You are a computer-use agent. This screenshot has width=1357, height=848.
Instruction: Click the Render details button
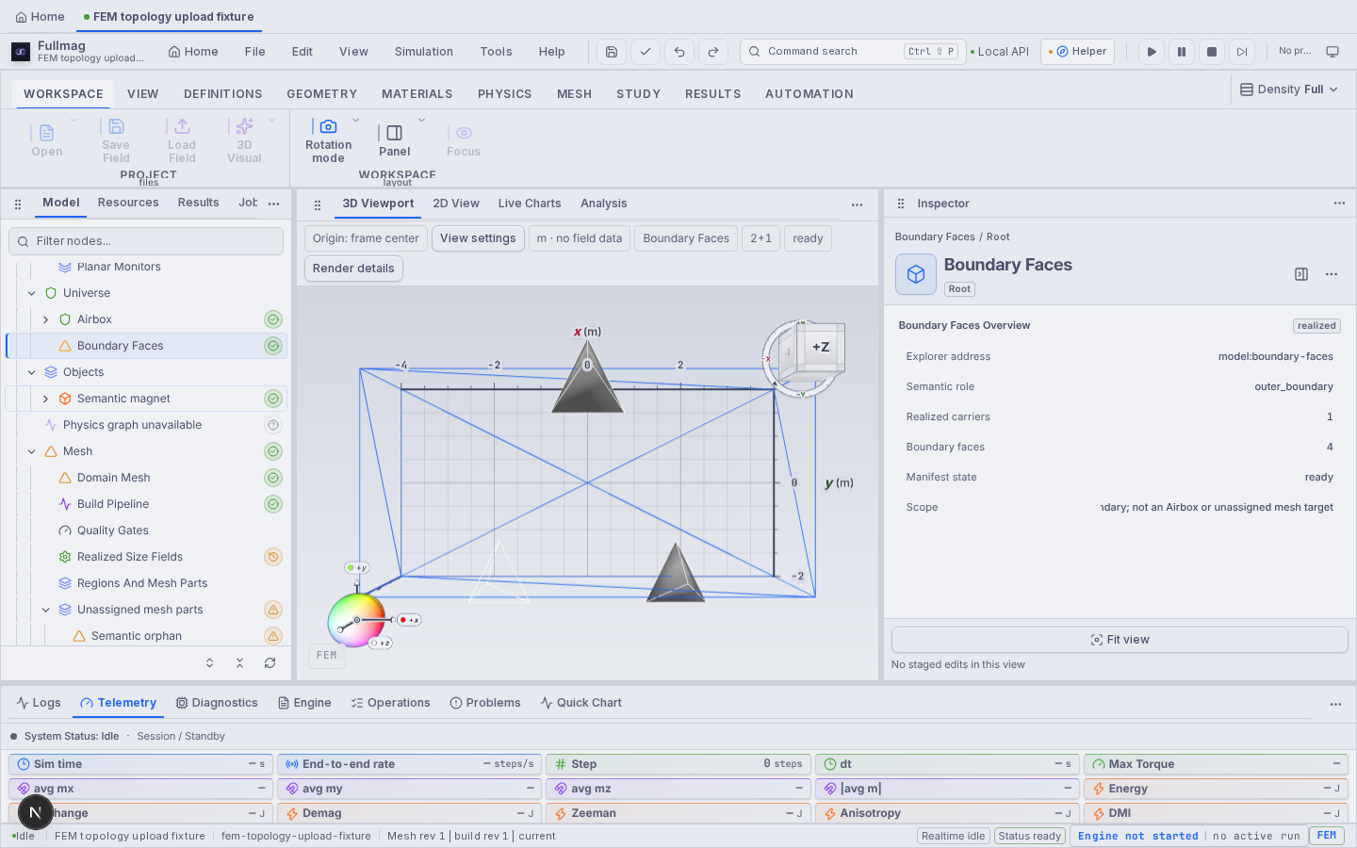tap(353, 269)
